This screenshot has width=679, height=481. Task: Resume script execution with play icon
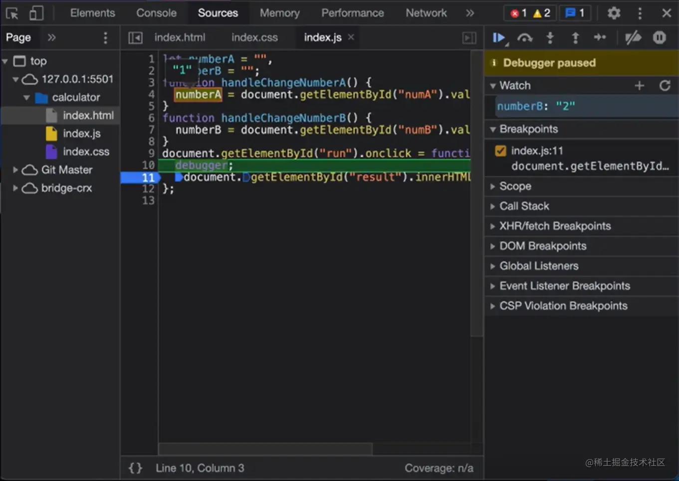tap(498, 38)
